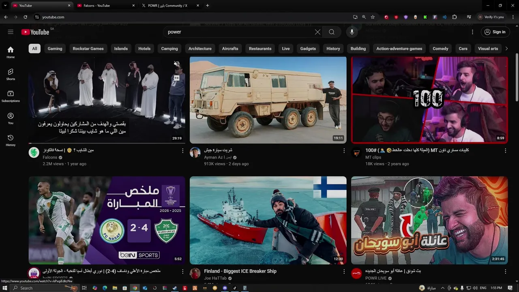
Task: Unmute the Falcons video preview
Action: coord(177,64)
